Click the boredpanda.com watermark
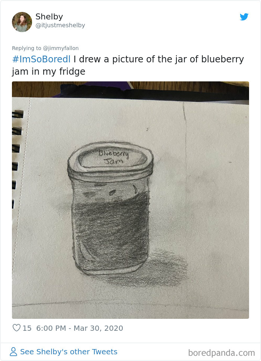Viewport: 261px width, 361px height. (x=221, y=353)
